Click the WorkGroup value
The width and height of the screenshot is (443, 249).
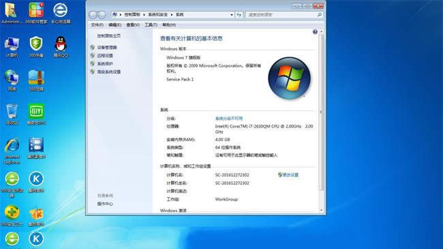(226, 199)
